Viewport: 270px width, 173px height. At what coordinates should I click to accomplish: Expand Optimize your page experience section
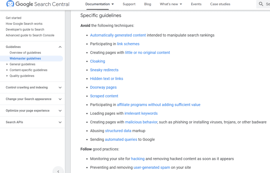click(60, 111)
